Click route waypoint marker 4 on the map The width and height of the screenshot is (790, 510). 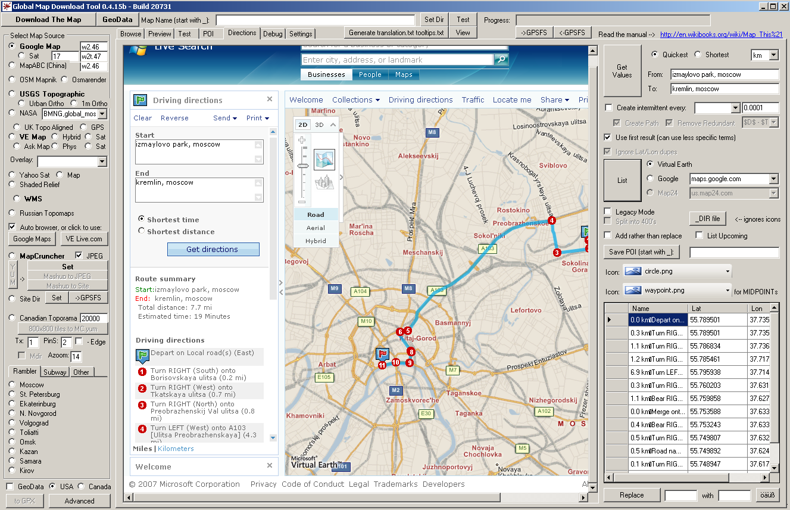coord(552,220)
